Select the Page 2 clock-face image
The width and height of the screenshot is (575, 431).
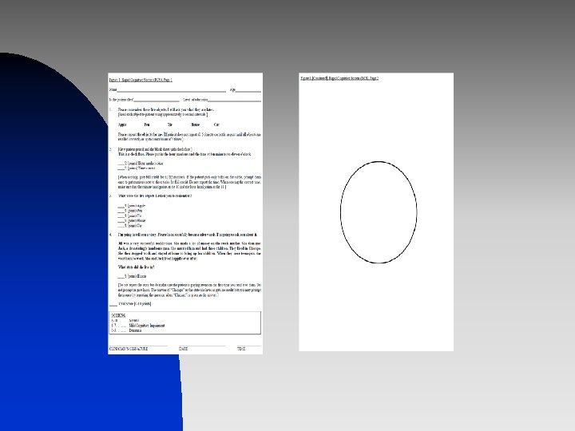[x=376, y=212]
